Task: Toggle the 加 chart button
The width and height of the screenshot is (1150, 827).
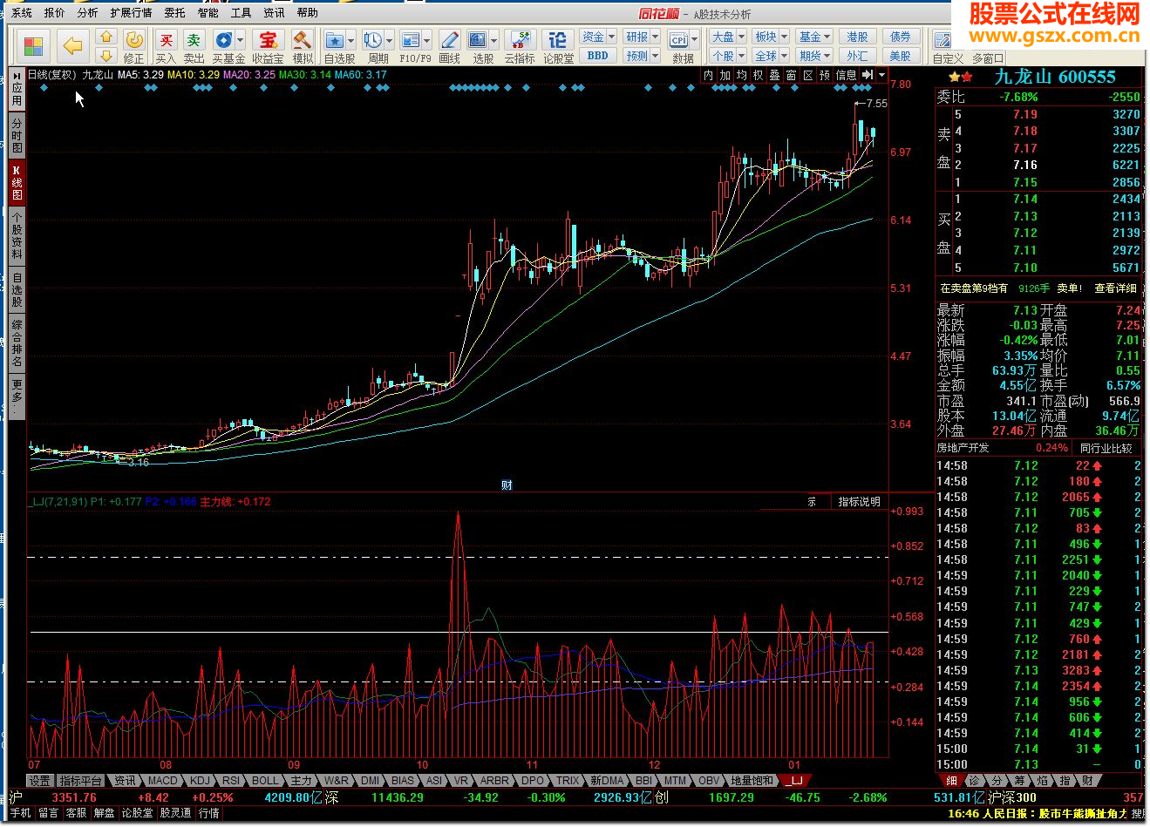Action: pyautogui.click(x=725, y=76)
